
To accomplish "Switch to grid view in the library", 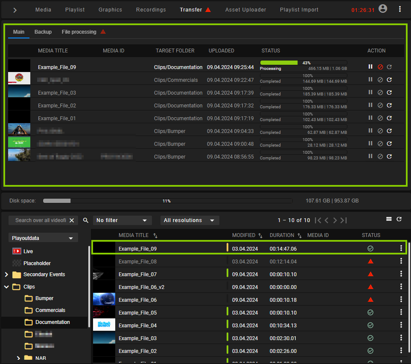I will [389, 219].
